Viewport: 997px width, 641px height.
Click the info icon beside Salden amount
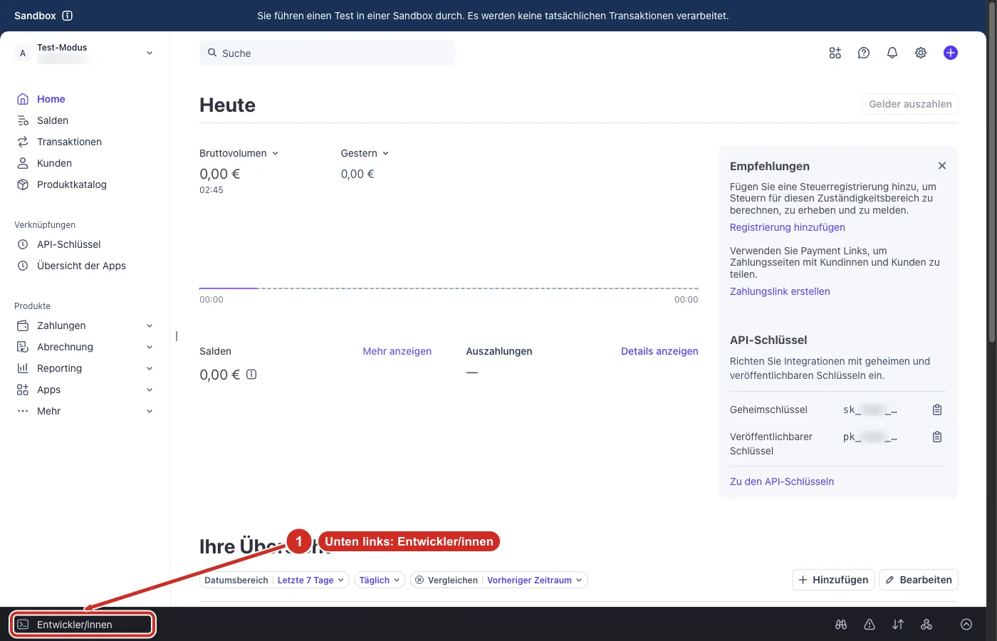coord(251,374)
